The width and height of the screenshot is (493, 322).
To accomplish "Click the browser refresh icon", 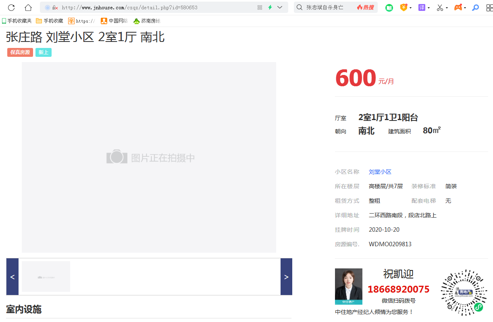I will (11, 8).
